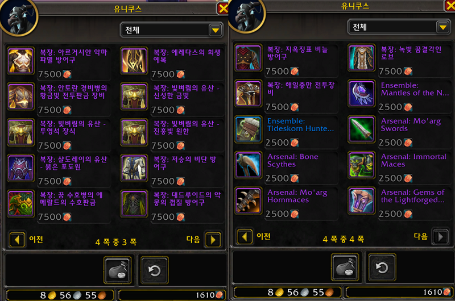
Task: Select 복장: 에레다스의 희생 예복 item
Action: (172, 63)
